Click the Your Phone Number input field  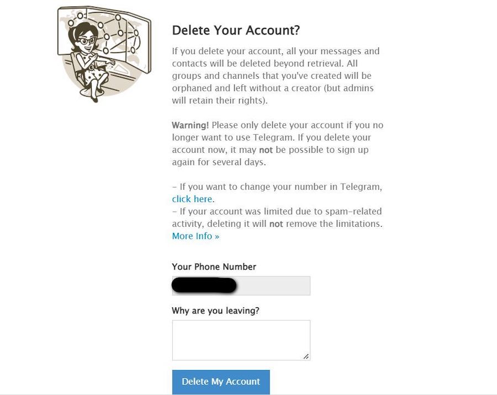(241, 286)
